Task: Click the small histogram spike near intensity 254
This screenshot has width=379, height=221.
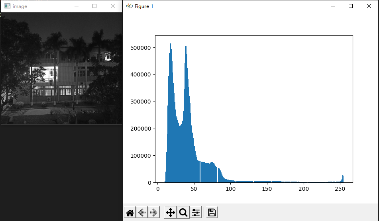Action: pyautogui.click(x=343, y=179)
